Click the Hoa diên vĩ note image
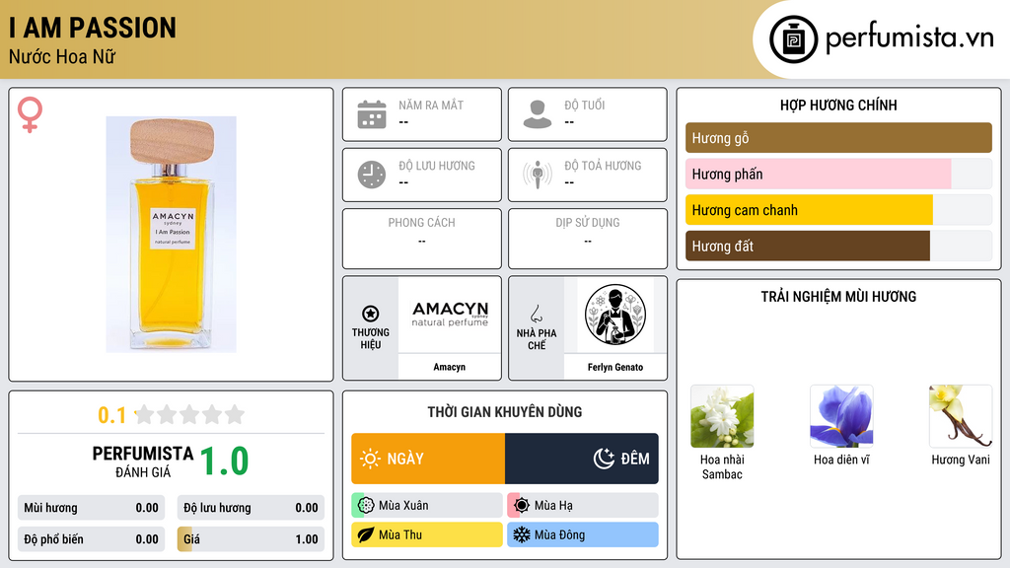 click(x=841, y=416)
